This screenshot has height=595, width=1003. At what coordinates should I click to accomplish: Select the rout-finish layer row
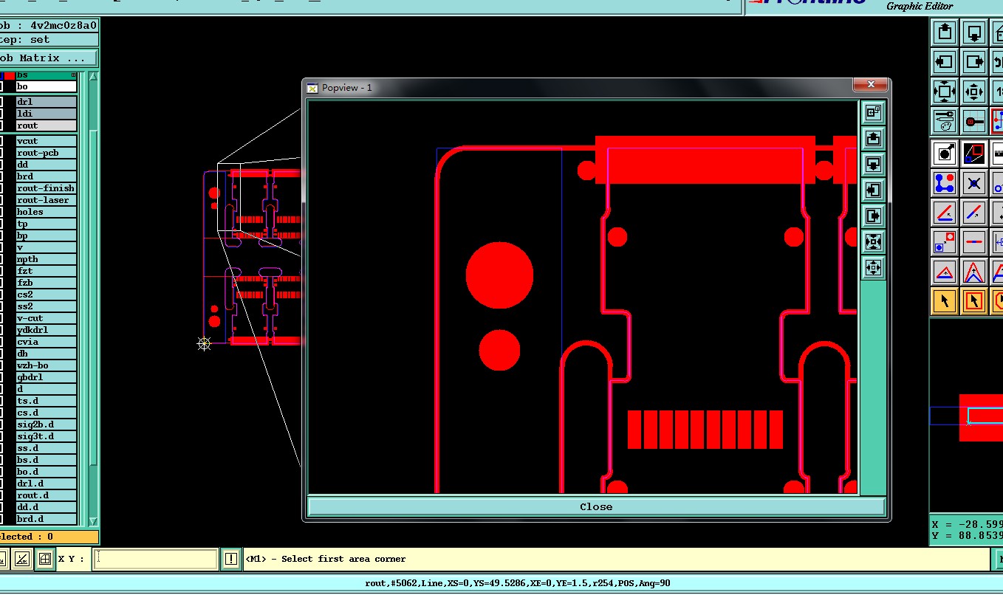46,188
